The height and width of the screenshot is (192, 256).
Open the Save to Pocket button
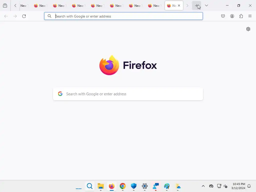[x=223, y=16]
